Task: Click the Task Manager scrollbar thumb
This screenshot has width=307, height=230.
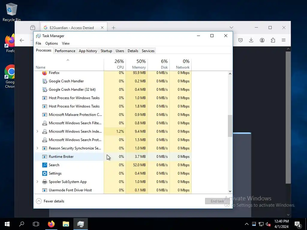Action: pos(230,126)
